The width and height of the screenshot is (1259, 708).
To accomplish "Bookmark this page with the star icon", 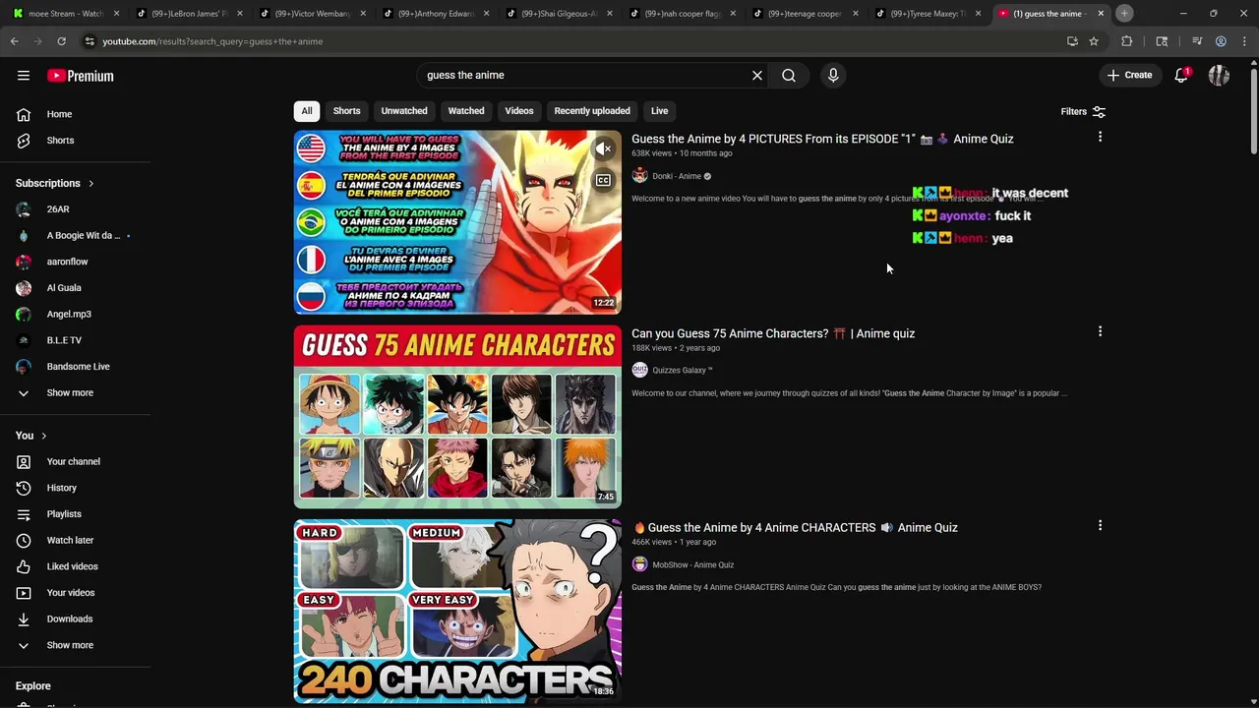I will point(1094,41).
